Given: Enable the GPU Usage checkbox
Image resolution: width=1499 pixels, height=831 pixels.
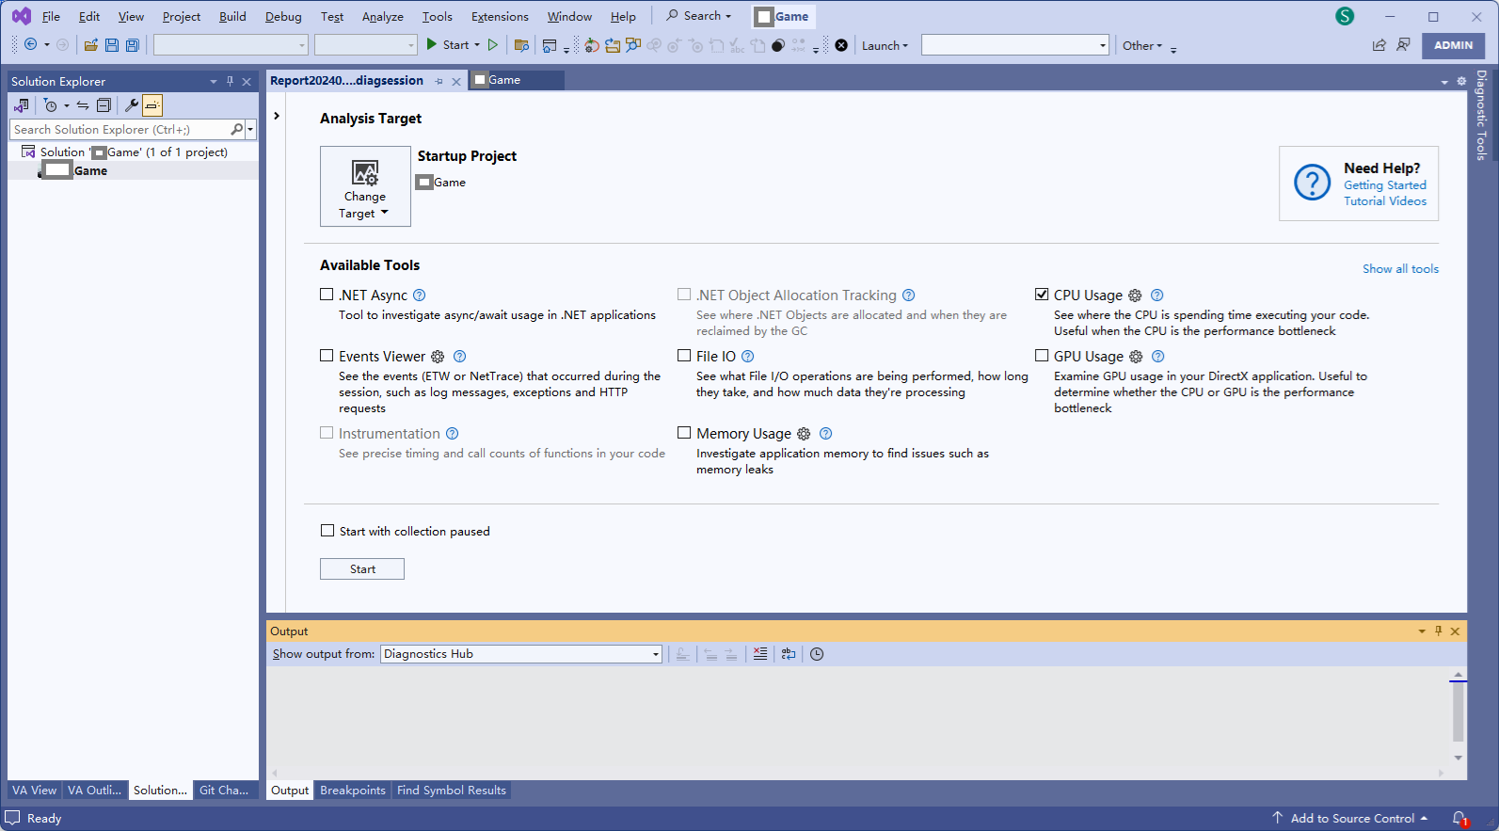Looking at the screenshot, I should click(1042, 356).
